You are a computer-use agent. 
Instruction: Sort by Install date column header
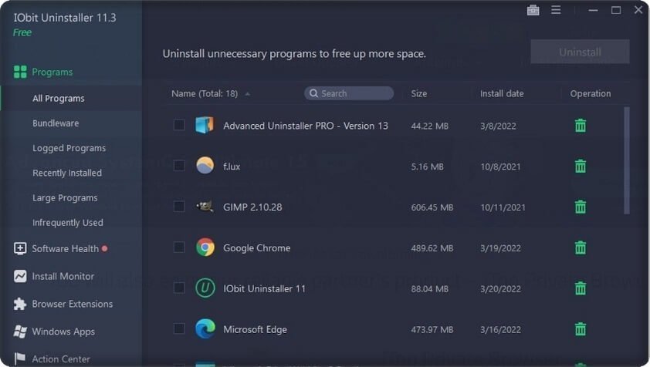[x=502, y=93]
